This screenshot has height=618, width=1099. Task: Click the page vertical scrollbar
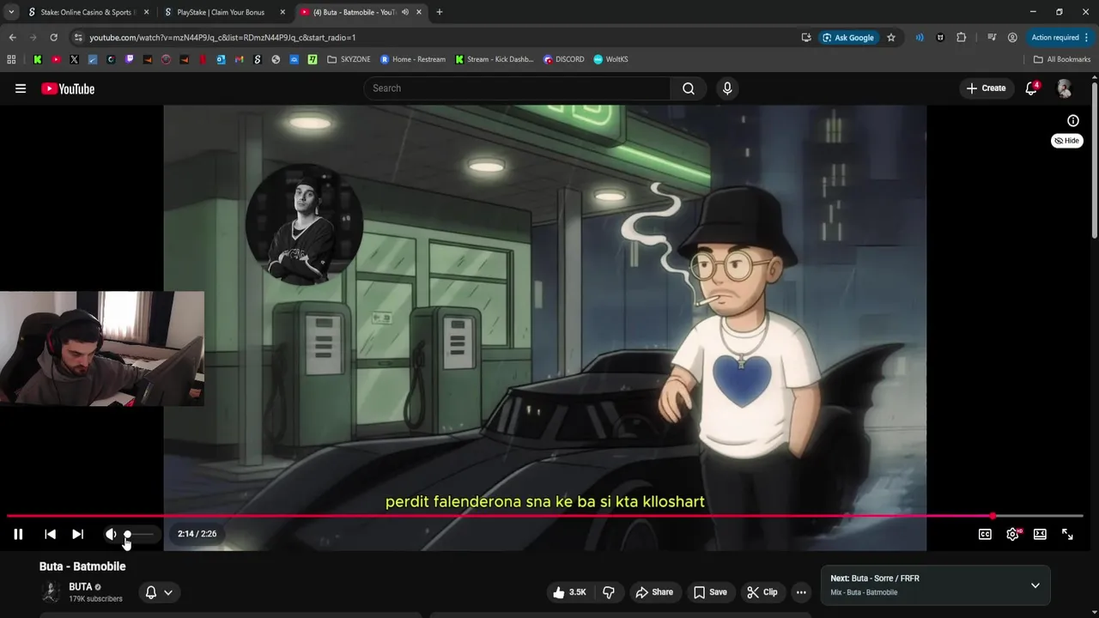click(x=1094, y=159)
